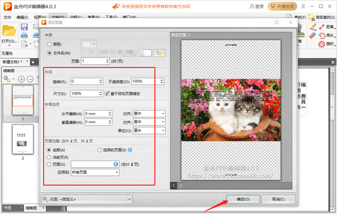Click the source page number spinner arrows
337x214 pixels.
point(107,61)
